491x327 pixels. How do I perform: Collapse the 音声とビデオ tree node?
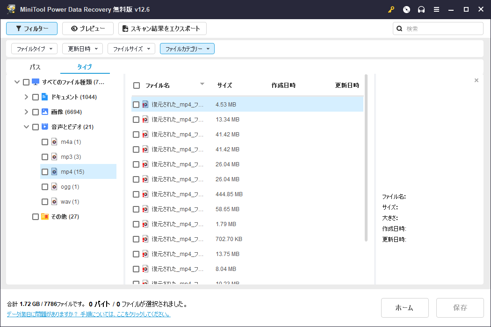(x=26, y=127)
